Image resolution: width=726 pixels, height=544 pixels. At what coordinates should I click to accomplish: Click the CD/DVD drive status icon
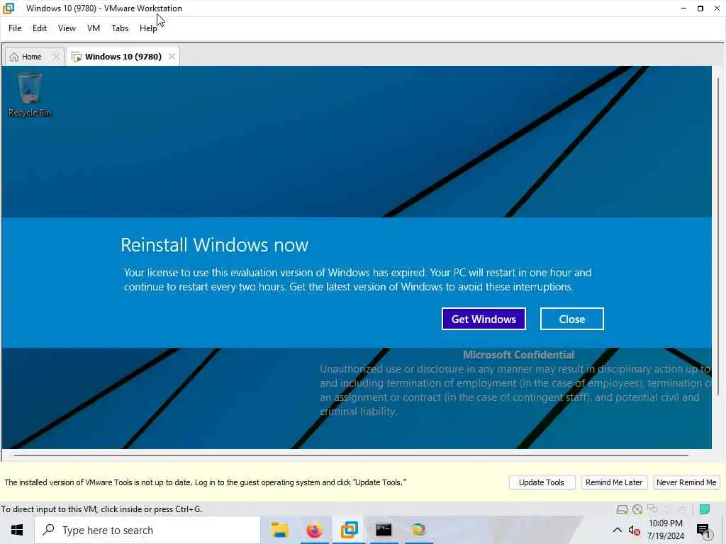coord(637,509)
